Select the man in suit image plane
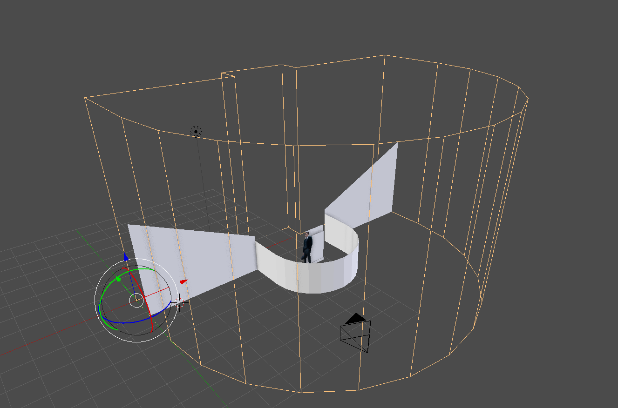The height and width of the screenshot is (408, 618). [x=307, y=247]
